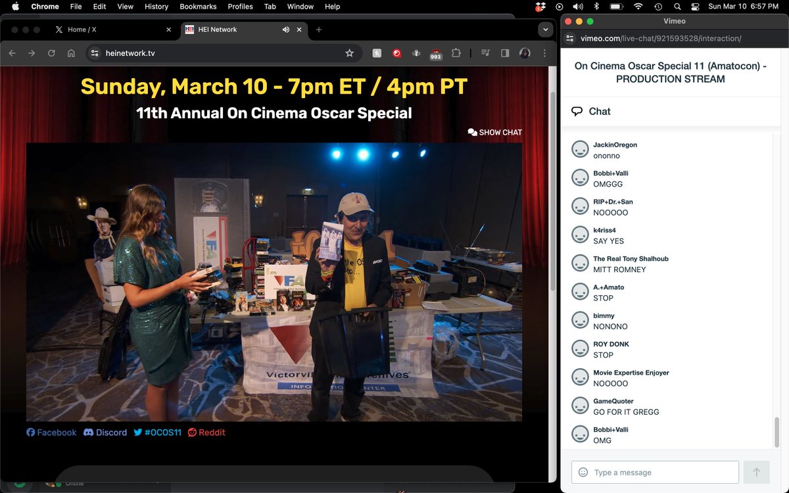This screenshot has height=493, width=789.
Task: Click username GameQuoter in chat
Action: (614, 401)
